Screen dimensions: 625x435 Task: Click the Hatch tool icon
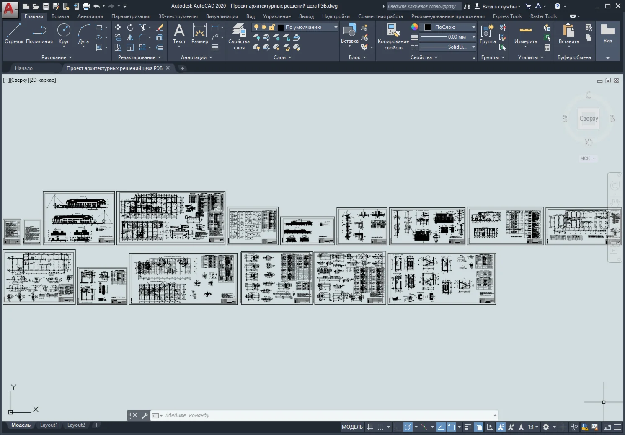pos(99,47)
